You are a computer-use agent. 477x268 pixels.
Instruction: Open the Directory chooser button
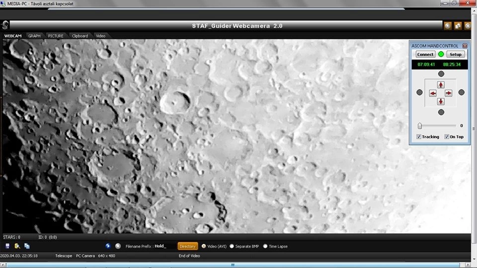point(187,246)
